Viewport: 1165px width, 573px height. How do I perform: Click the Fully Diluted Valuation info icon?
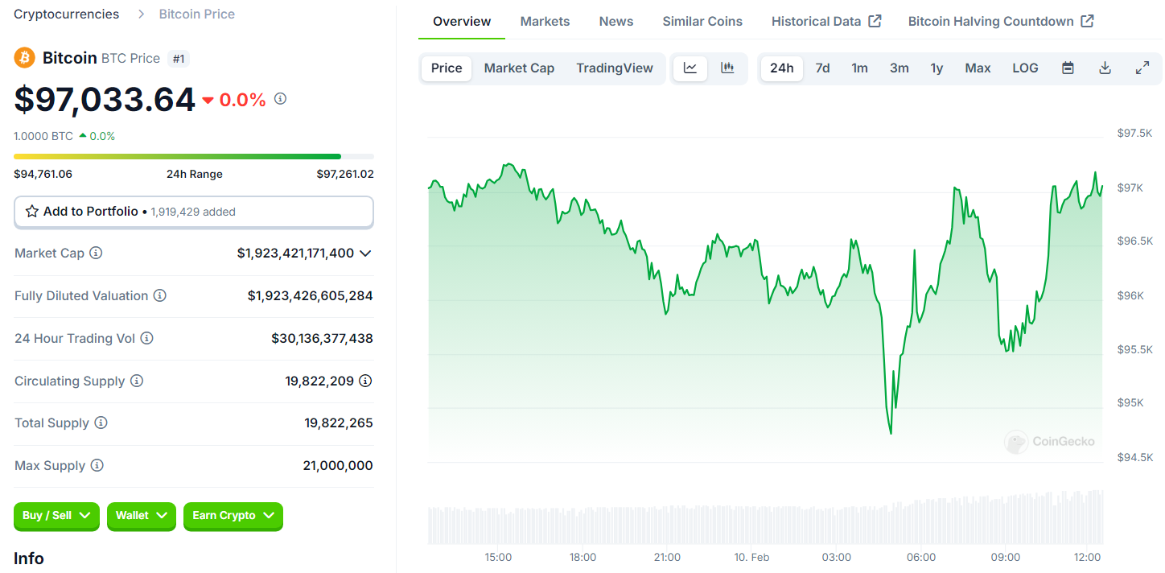pyautogui.click(x=160, y=295)
